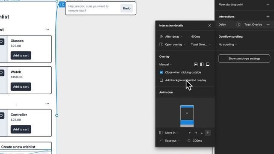This screenshot has height=154, width=274.
Task: Click Create a new wishlist
Action: click(18, 147)
